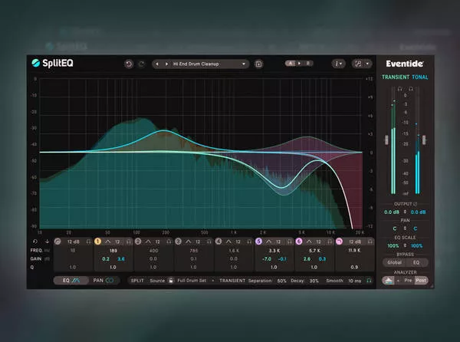Toggle band 5 purple numbered circle
Viewport: 460px width, 342px height.
click(258, 241)
